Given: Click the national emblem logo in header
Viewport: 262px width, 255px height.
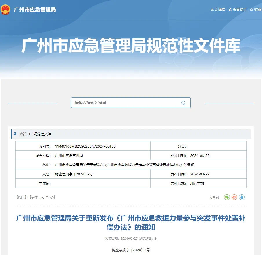Looking at the screenshot, I should tap(5, 10).
